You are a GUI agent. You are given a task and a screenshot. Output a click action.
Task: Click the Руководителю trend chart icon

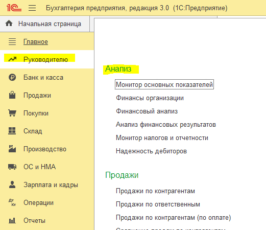tap(12, 59)
